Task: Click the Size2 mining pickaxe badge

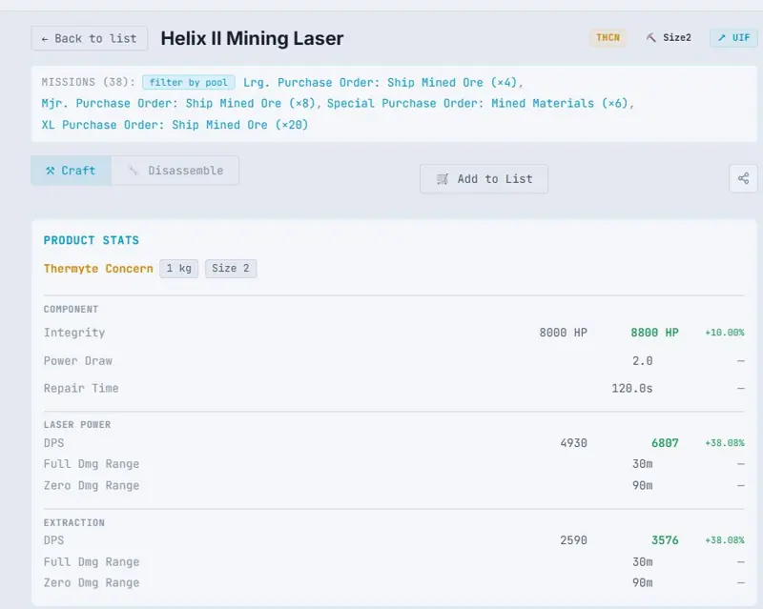Action: coord(669,38)
